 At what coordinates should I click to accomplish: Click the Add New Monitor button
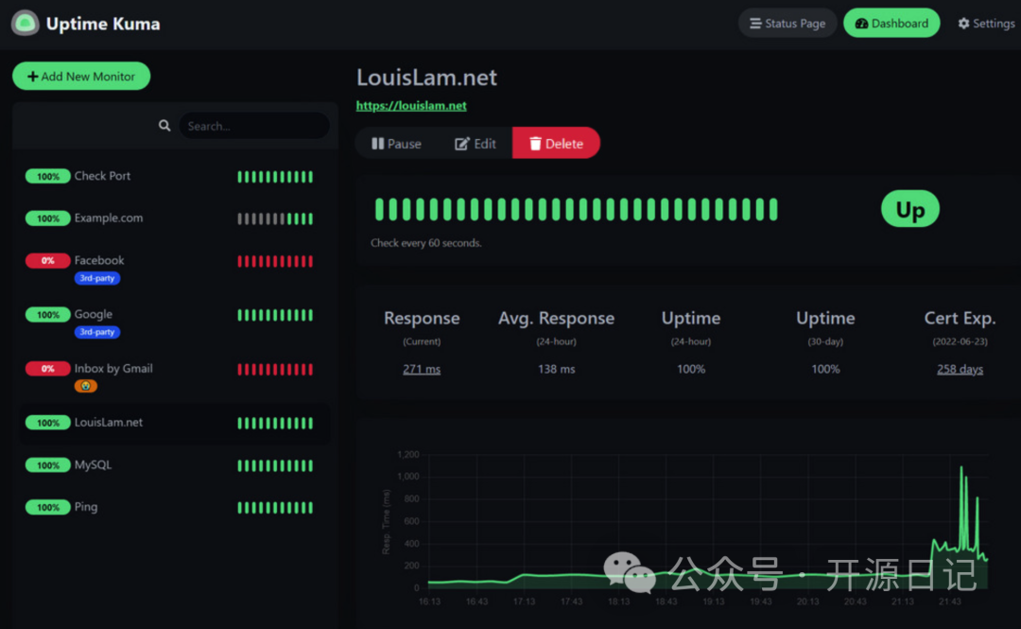(81, 77)
